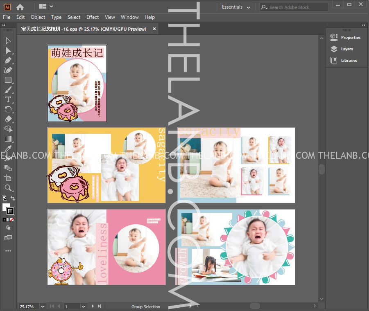Click the Stroke color swatch
The height and width of the screenshot is (311, 369).
point(10,211)
